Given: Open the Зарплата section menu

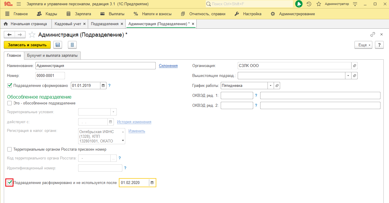Looking at the screenshot, I should click(x=79, y=14).
